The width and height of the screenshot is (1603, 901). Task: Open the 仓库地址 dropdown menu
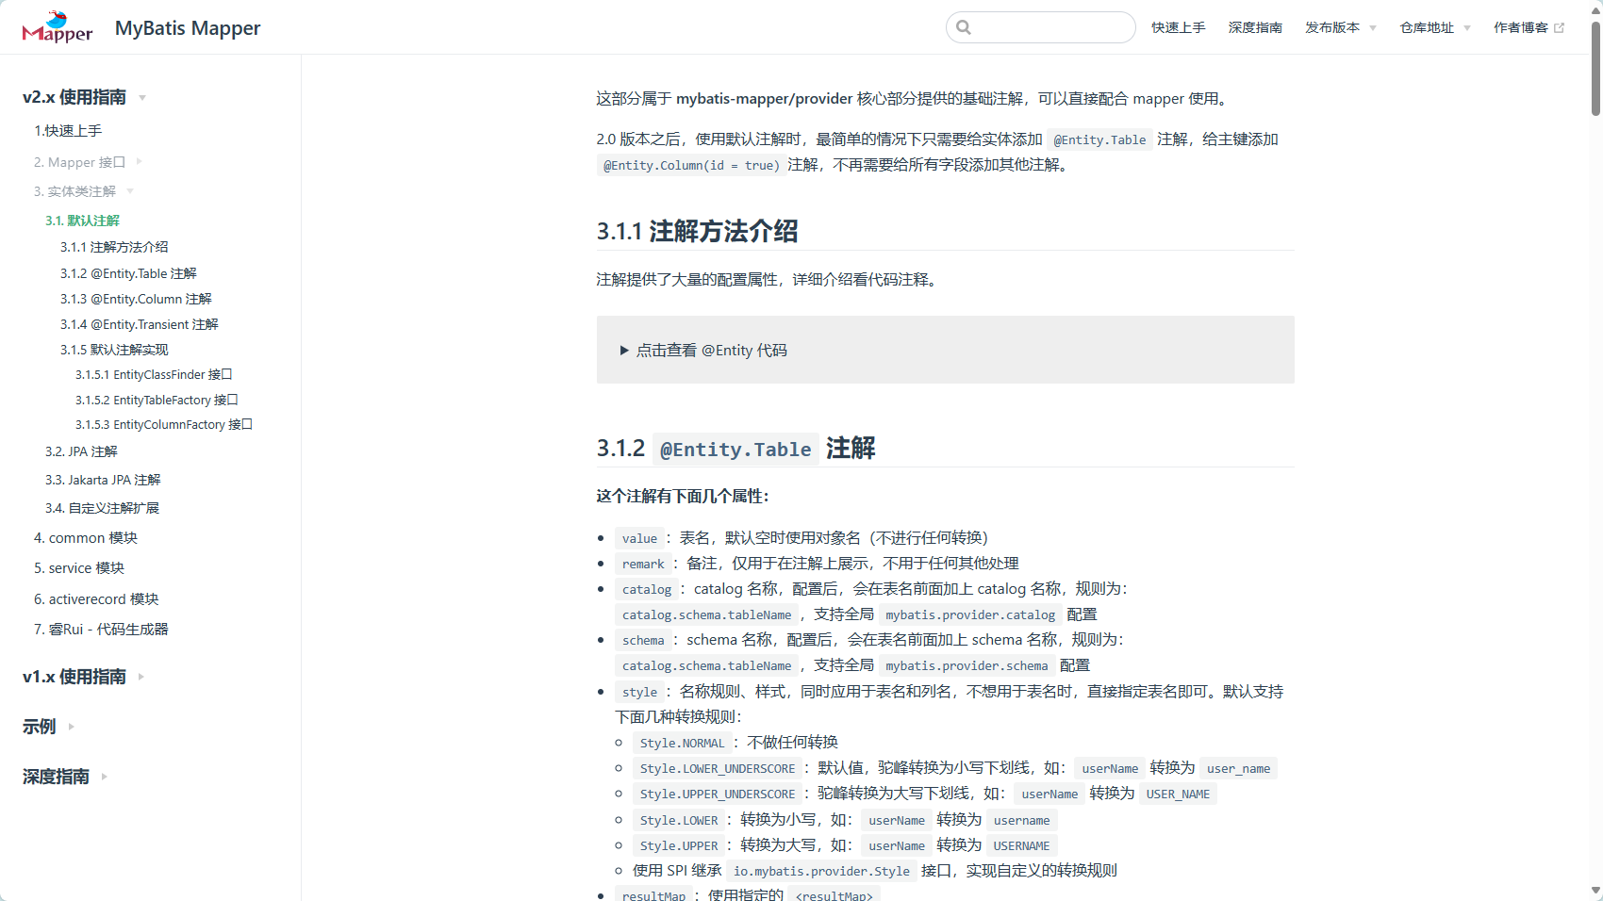[x=1435, y=28]
